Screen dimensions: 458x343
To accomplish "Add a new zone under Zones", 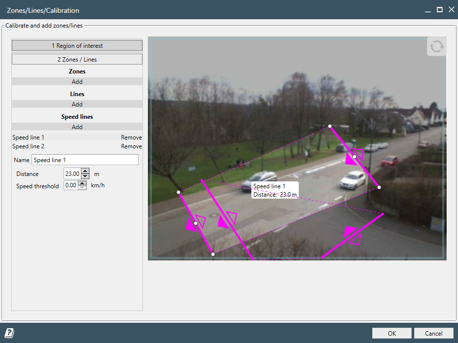I will pyautogui.click(x=77, y=82).
